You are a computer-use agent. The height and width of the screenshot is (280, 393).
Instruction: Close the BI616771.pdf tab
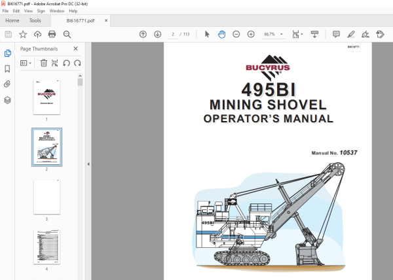click(106, 20)
